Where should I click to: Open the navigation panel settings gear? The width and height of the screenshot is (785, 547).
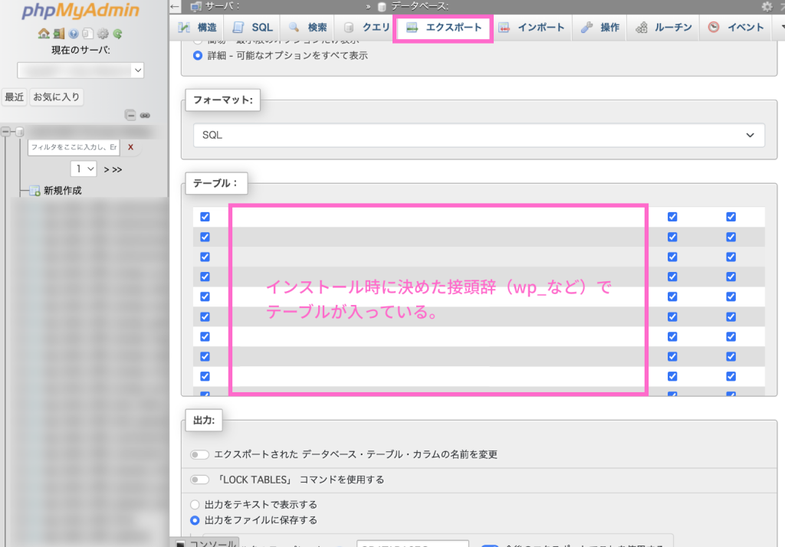click(x=103, y=34)
